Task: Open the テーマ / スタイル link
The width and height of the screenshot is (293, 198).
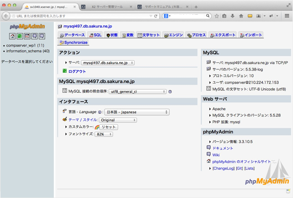Action: point(83,120)
